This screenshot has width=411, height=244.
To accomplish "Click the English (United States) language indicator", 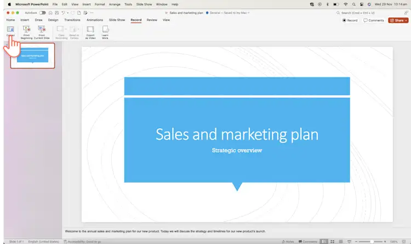I will click(43, 241).
